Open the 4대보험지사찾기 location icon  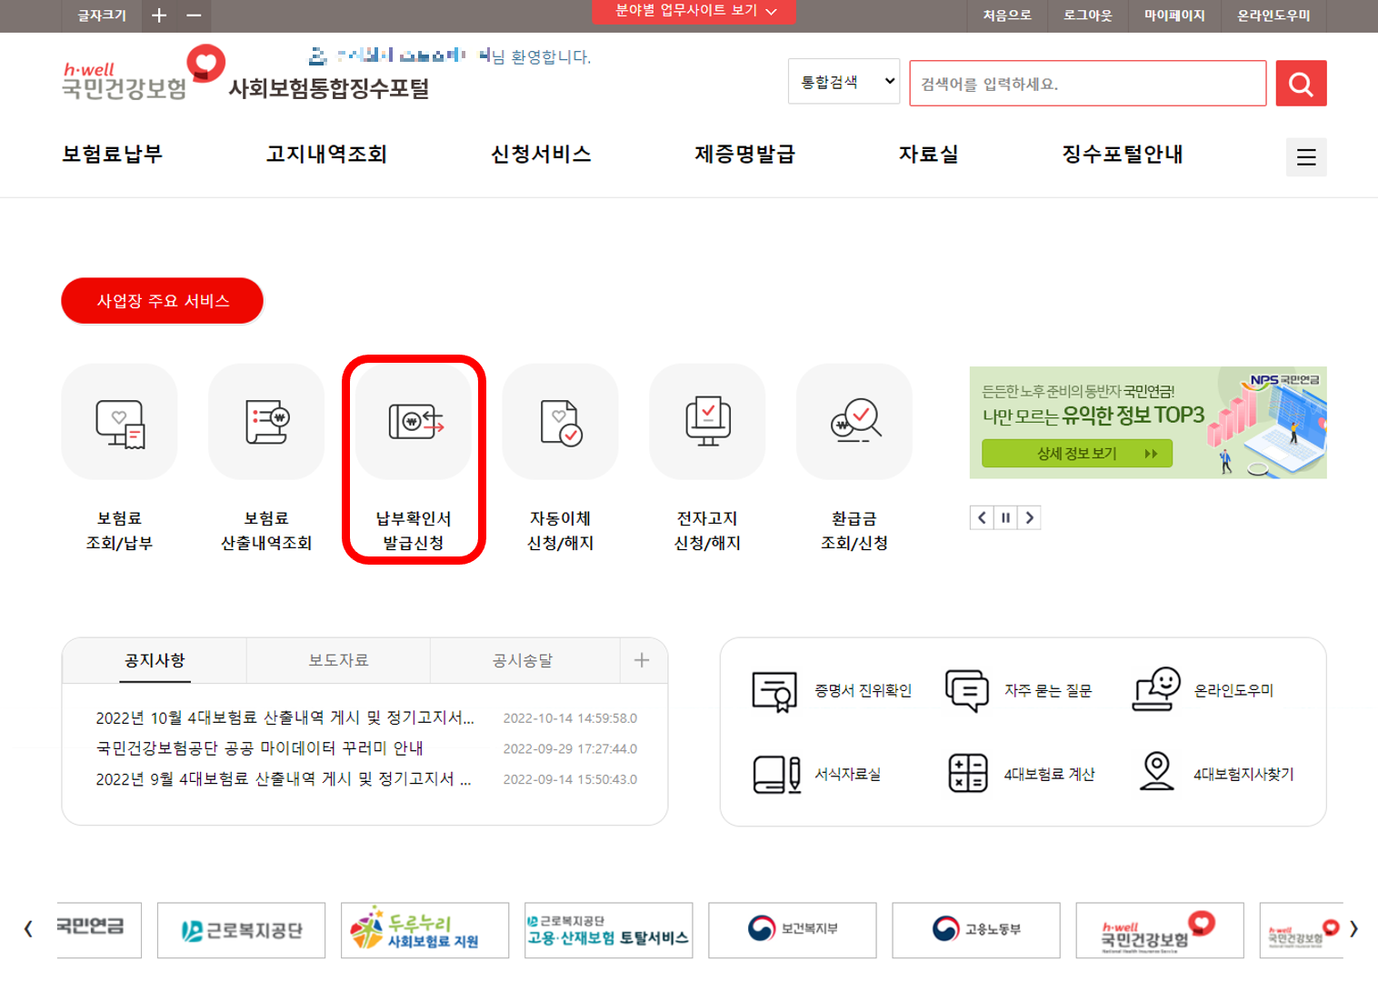pyautogui.click(x=1156, y=773)
